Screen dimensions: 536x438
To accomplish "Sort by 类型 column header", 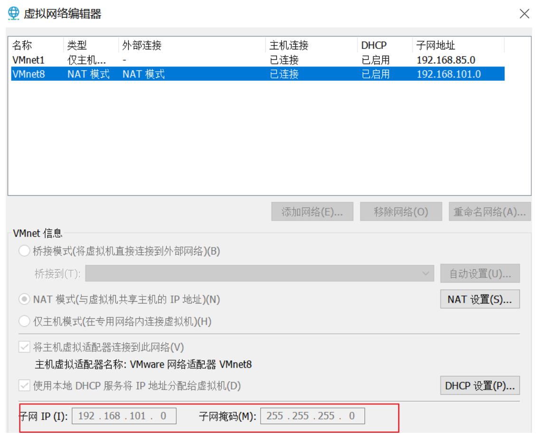I will 91,45.
